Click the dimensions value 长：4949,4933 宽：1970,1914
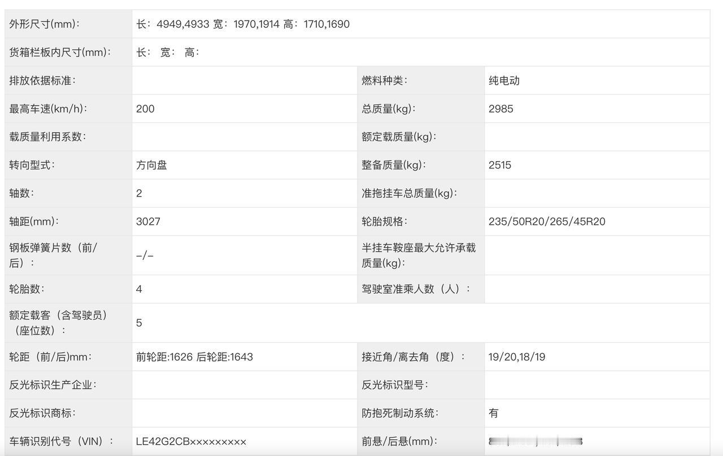The width and height of the screenshot is (723, 456). pos(208,24)
